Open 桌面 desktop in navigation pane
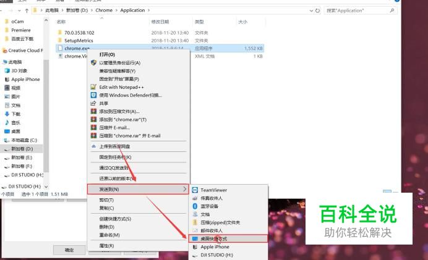The height and width of the screenshot is (260, 428). pyautogui.click(x=15, y=132)
